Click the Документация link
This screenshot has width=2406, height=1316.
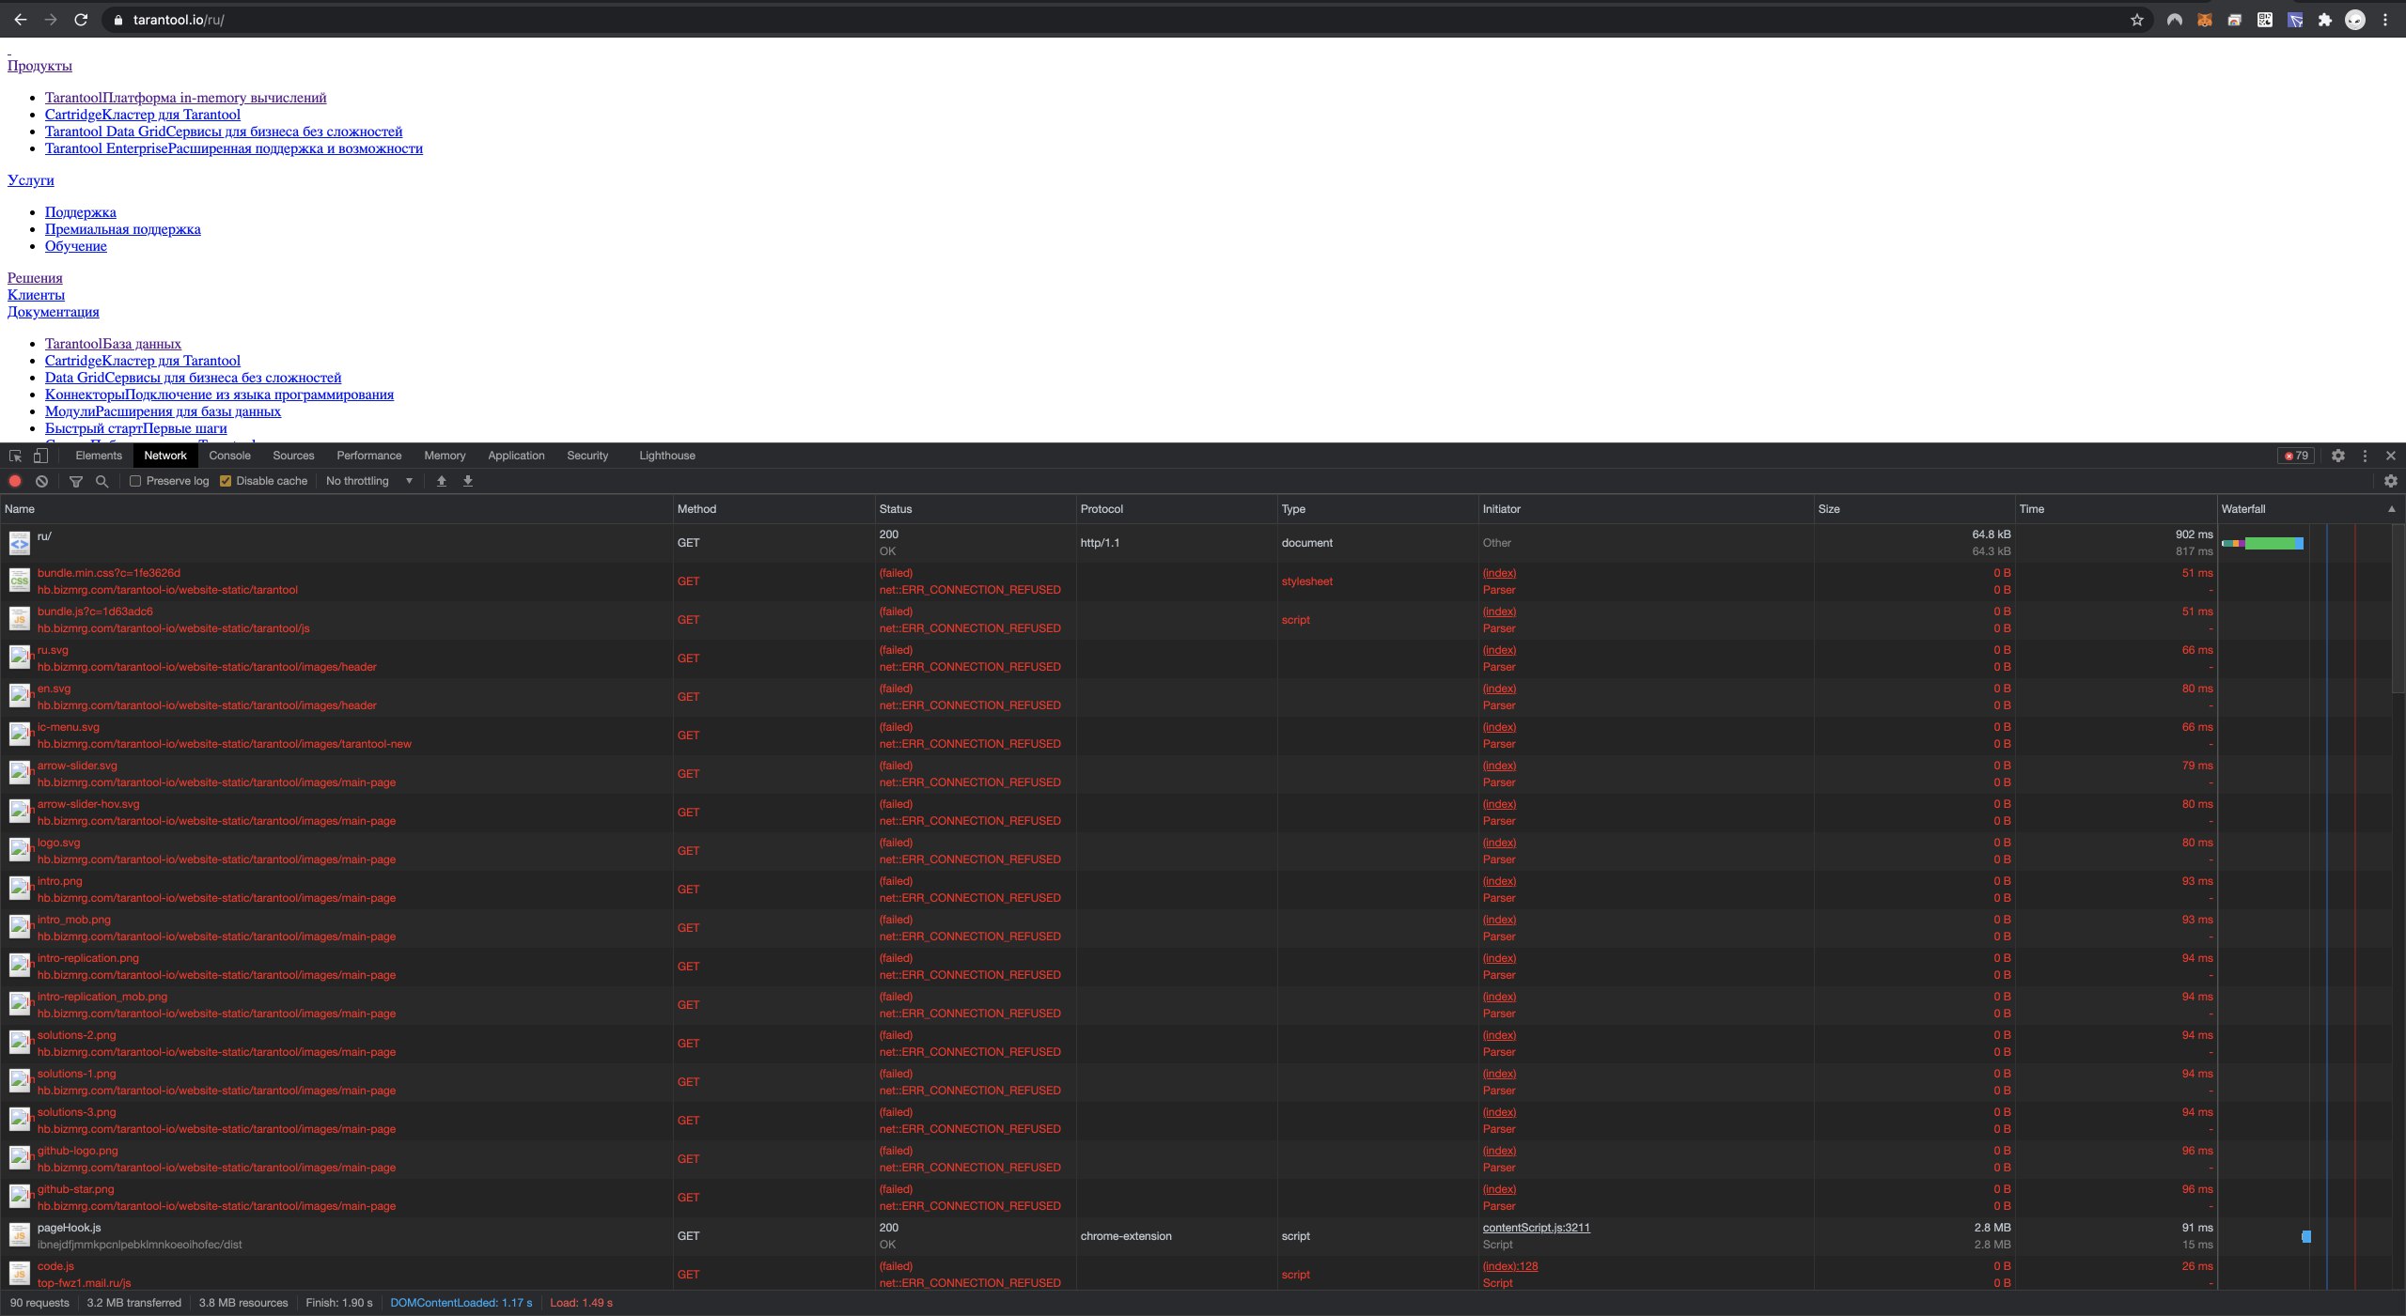tap(54, 312)
